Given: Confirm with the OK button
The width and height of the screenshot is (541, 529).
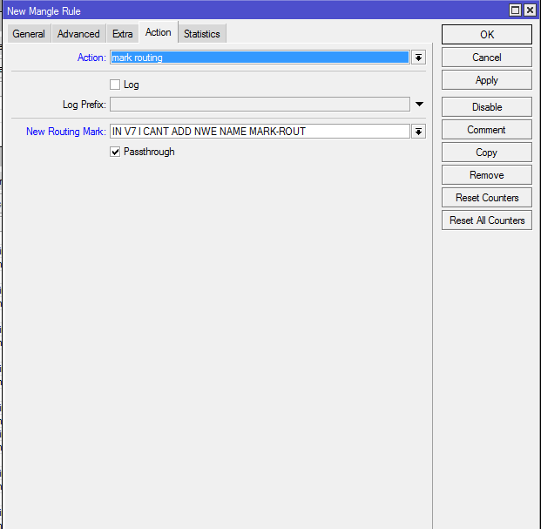Looking at the screenshot, I should pos(487,35).
